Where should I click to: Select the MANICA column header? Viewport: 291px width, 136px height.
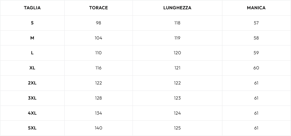pos(256,8)
